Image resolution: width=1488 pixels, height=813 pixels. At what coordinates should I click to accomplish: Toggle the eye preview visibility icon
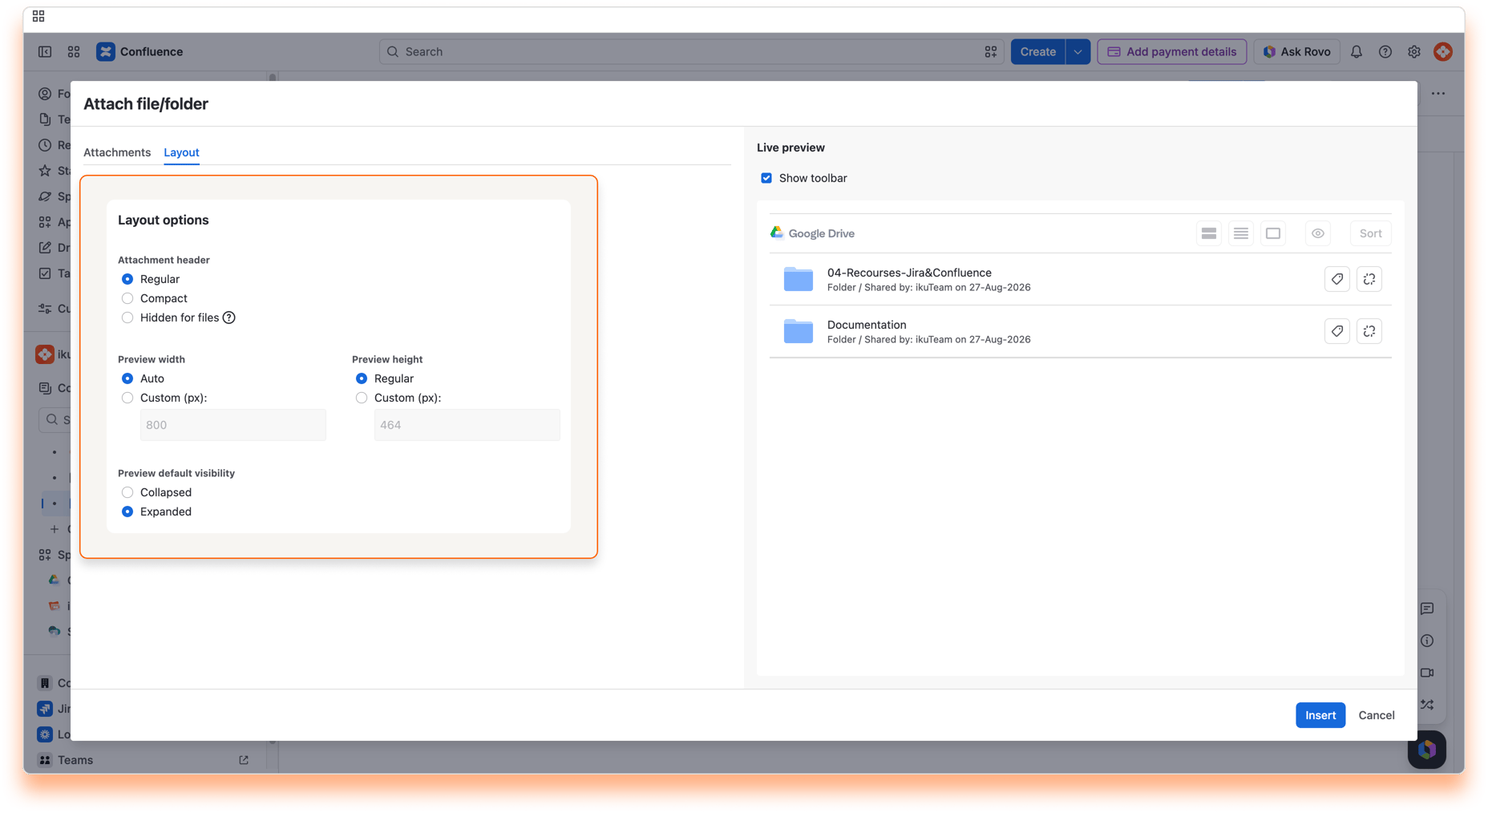pos(1318,233)
